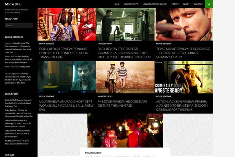Click Dolly Ki Doli Review headline in grid
The height and width of the screenshot is (157, 235).
pyautogui.click(x=64, y=53)
